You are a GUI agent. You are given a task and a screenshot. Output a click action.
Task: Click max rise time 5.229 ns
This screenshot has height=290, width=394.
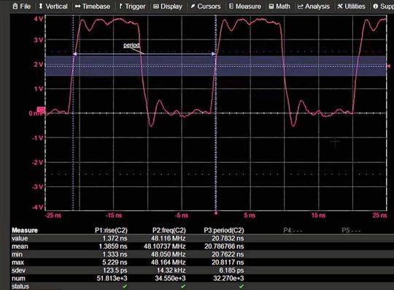[115, 262]
